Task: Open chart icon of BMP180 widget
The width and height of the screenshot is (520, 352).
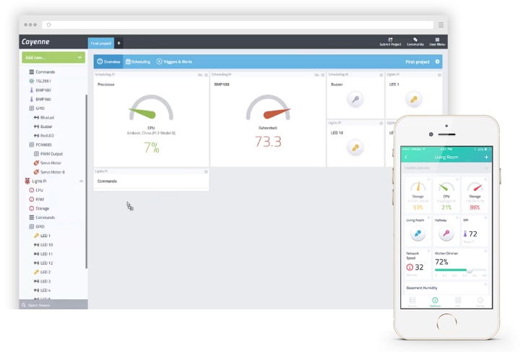Action: click(317, 75)
